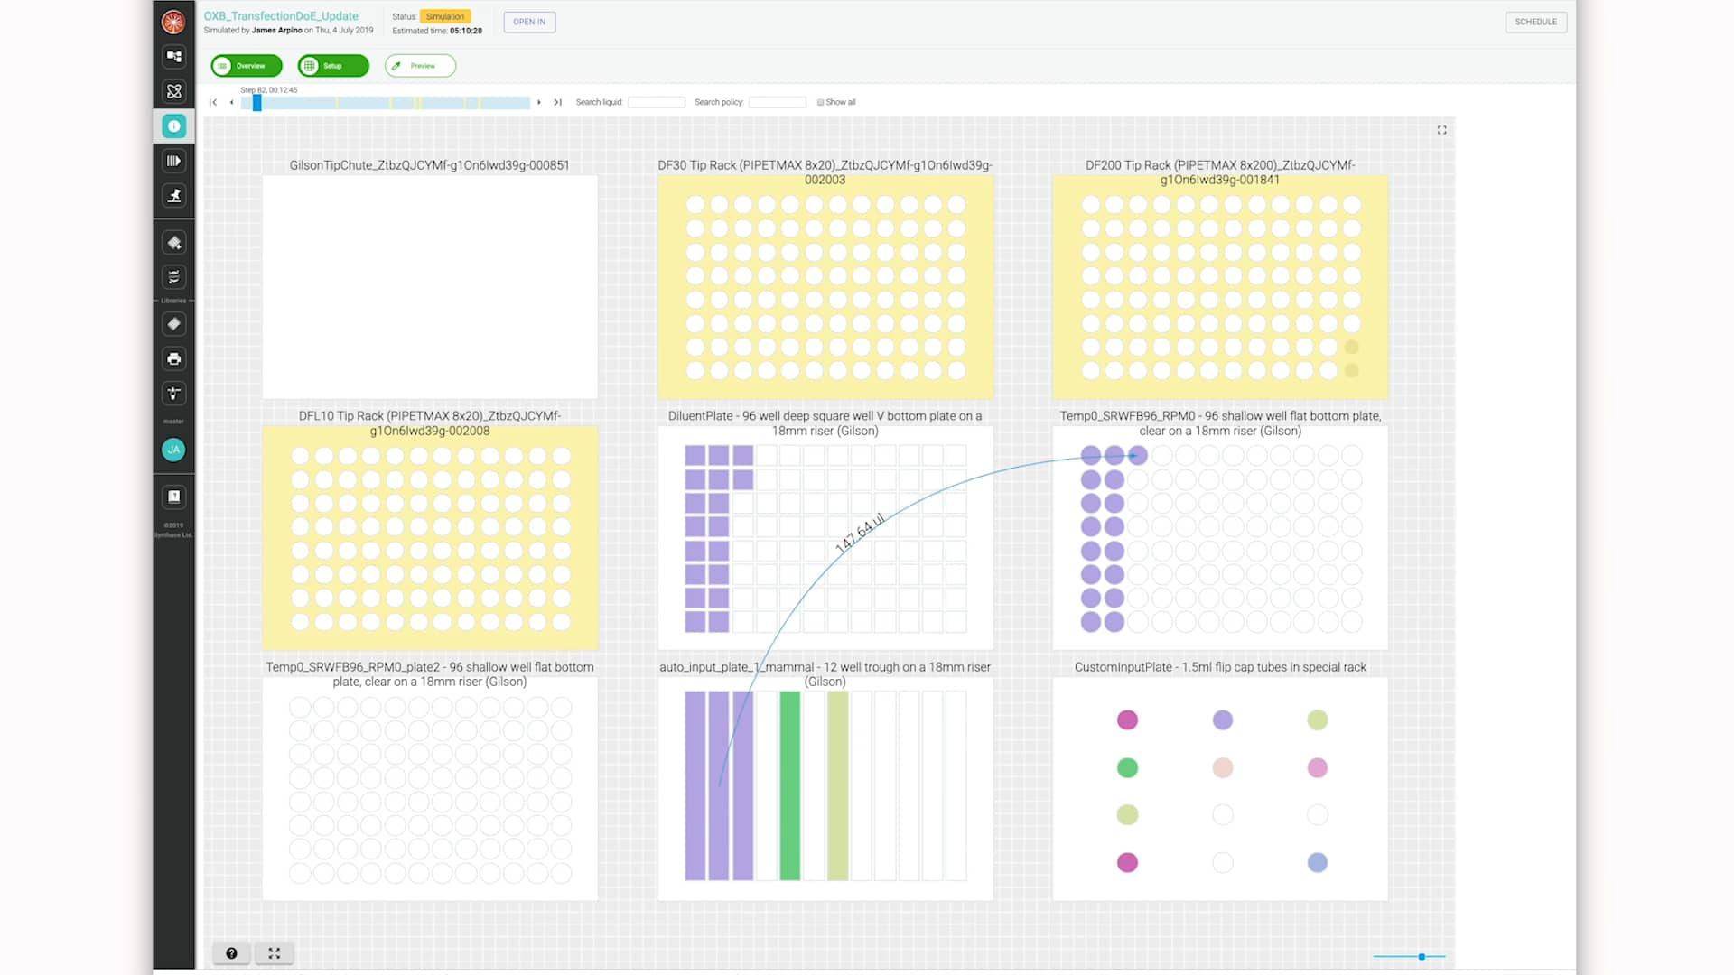Select the DF30 Tip Rack plate
This screenshot has width=1734, height=975.
click(825, 287)
